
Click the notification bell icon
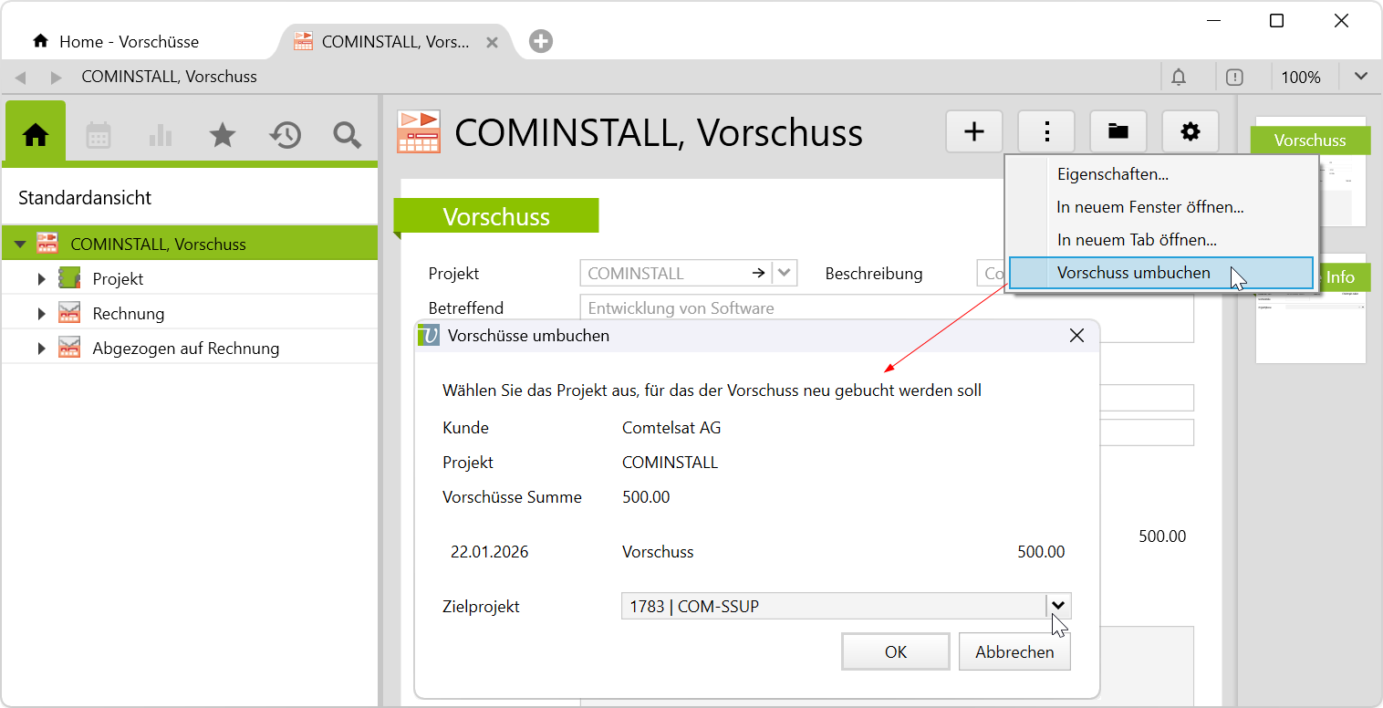1179,78
